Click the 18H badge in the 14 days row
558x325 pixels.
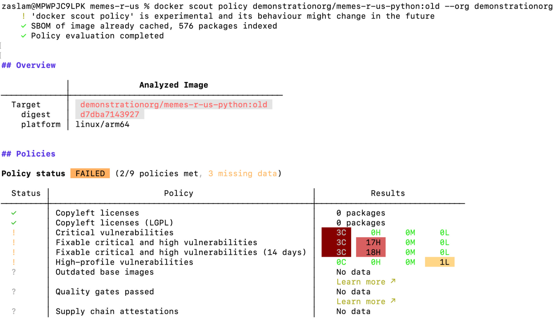pos(371,252)
